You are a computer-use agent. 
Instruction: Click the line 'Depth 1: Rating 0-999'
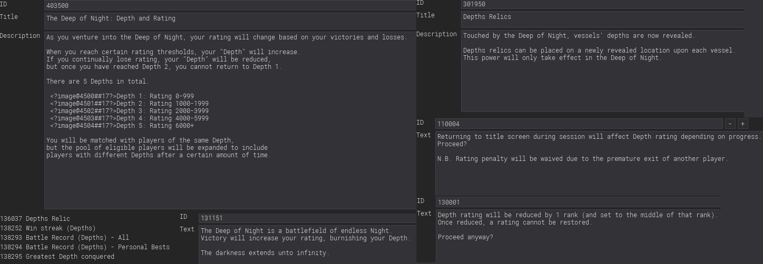click(x=122, y=96)
